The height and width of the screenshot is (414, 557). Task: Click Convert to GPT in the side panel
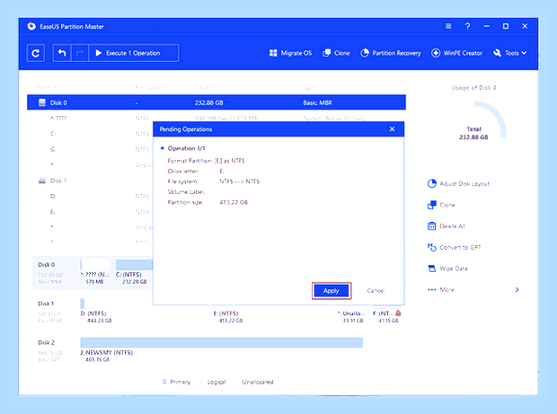(x=455, y=248)
